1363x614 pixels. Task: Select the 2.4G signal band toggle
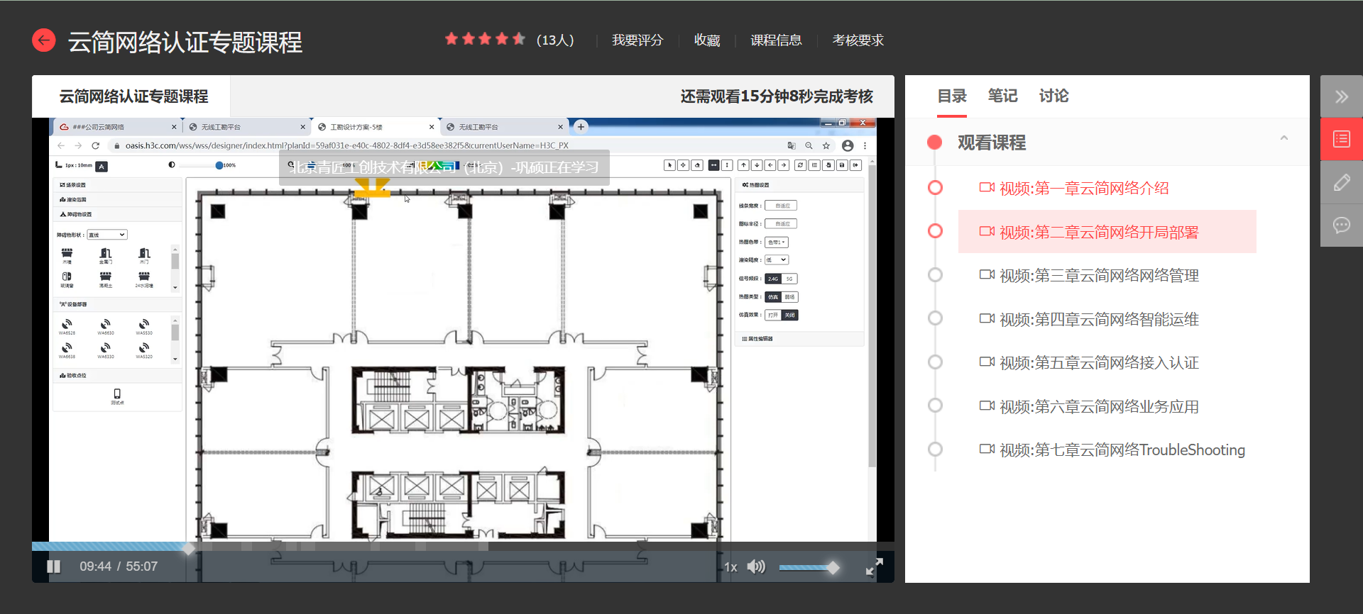coord(773,279)
